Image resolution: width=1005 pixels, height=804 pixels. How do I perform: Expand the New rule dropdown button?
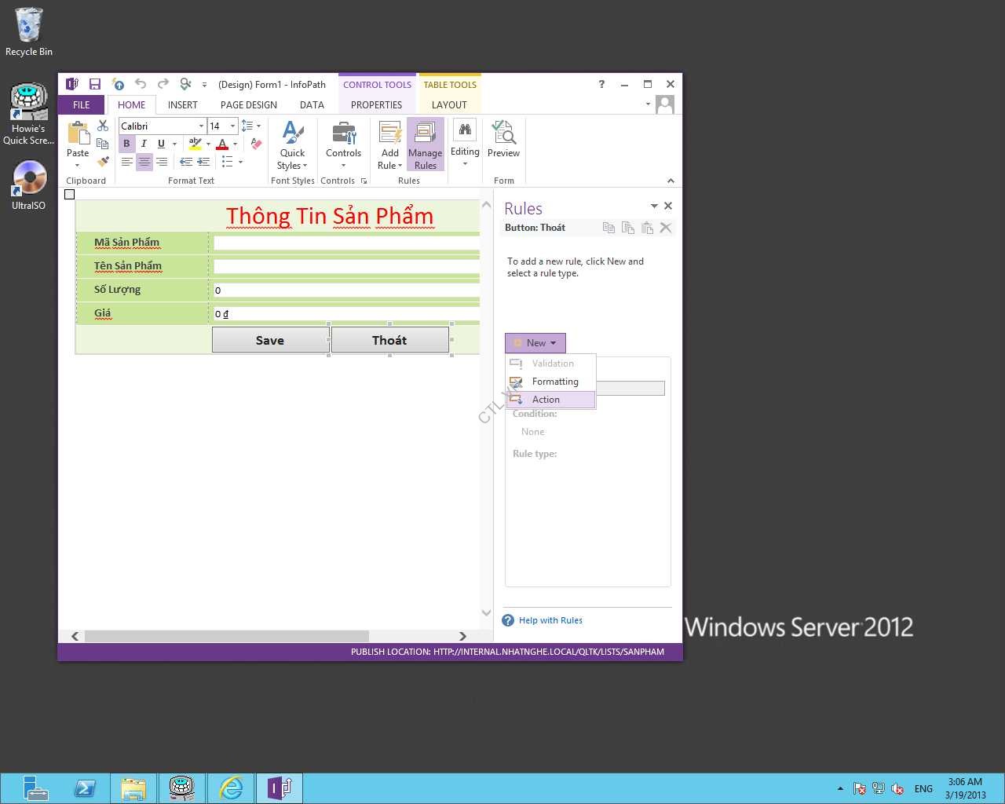click(x=535, y=343)
